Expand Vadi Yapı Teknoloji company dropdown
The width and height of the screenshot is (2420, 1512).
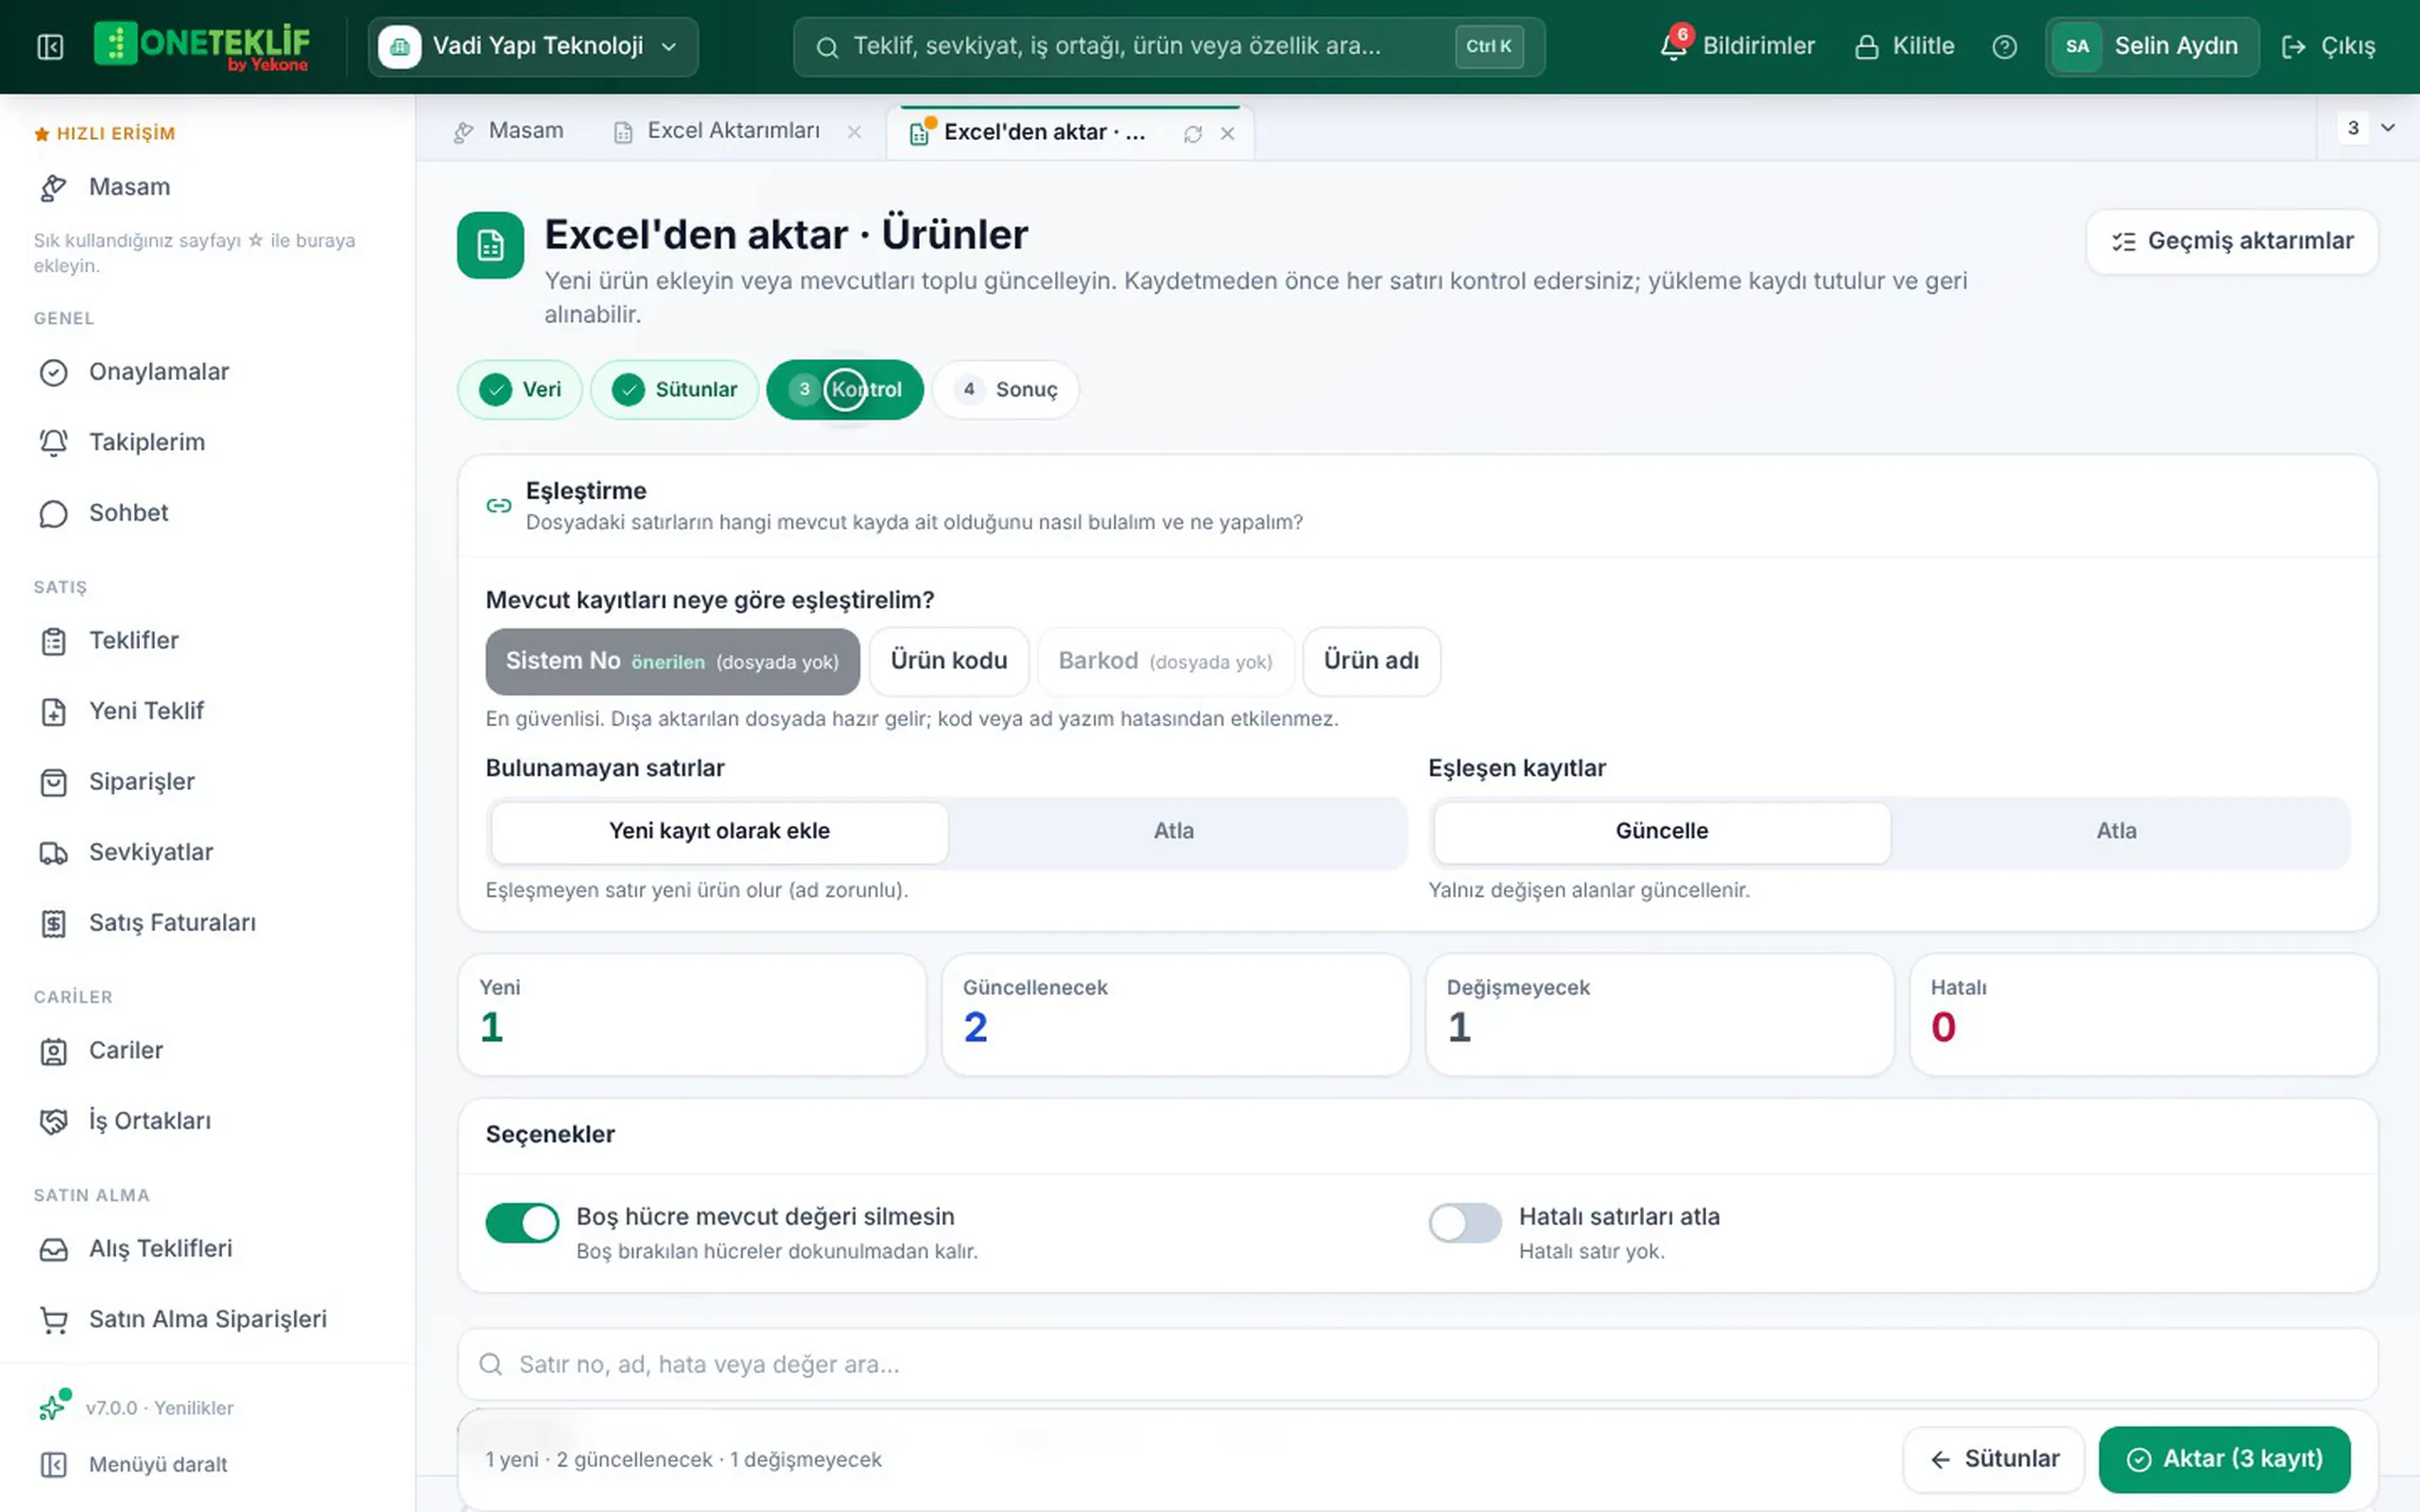(x=533, y=47)
